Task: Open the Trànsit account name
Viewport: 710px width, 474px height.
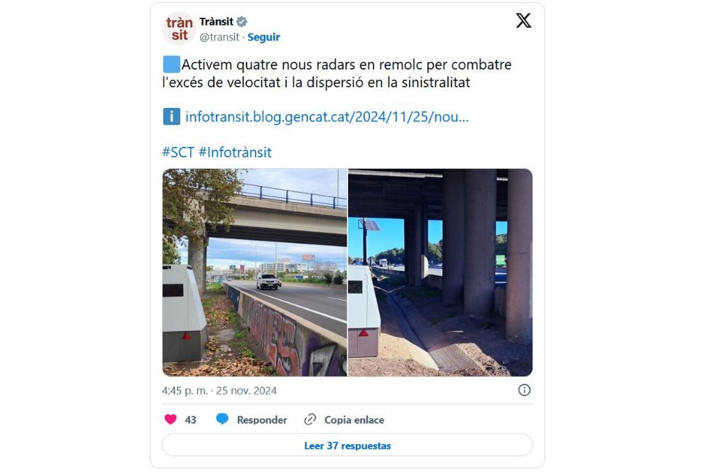Action: pyautogui.click(x=217, y=21)
